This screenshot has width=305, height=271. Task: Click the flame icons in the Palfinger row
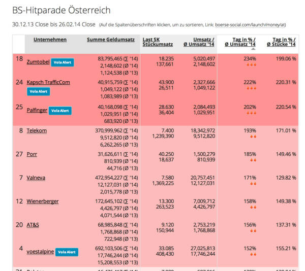(x=253, y=114)
